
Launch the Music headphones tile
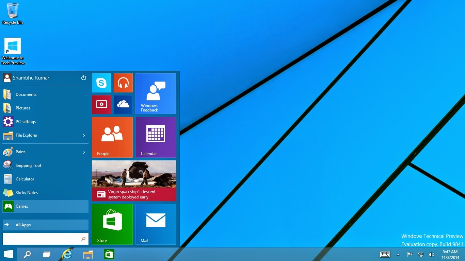pos(123,83)
